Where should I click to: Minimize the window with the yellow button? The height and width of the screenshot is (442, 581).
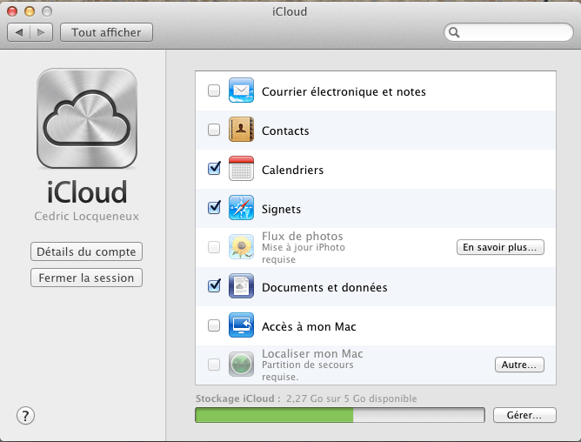coord(30,11)
